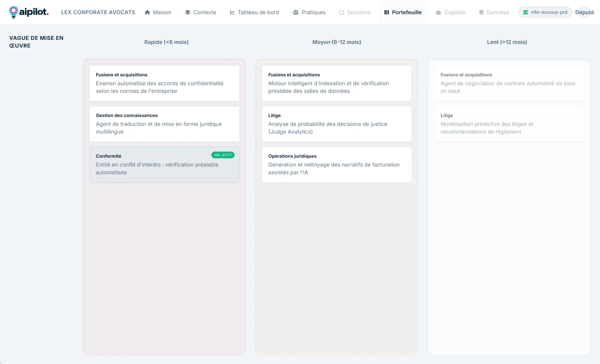This screenshot has width=600, height=364.
Task: Open the Judge Analytics probability card
Action: 337,124
